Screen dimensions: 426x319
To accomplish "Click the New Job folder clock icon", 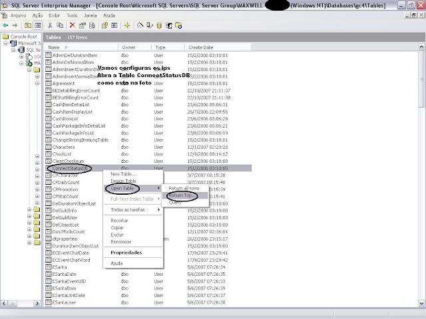I will tap(178, 25).
